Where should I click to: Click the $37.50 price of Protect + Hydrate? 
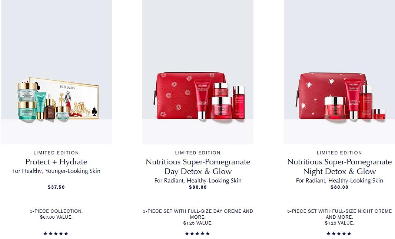[x=56, y=187]
